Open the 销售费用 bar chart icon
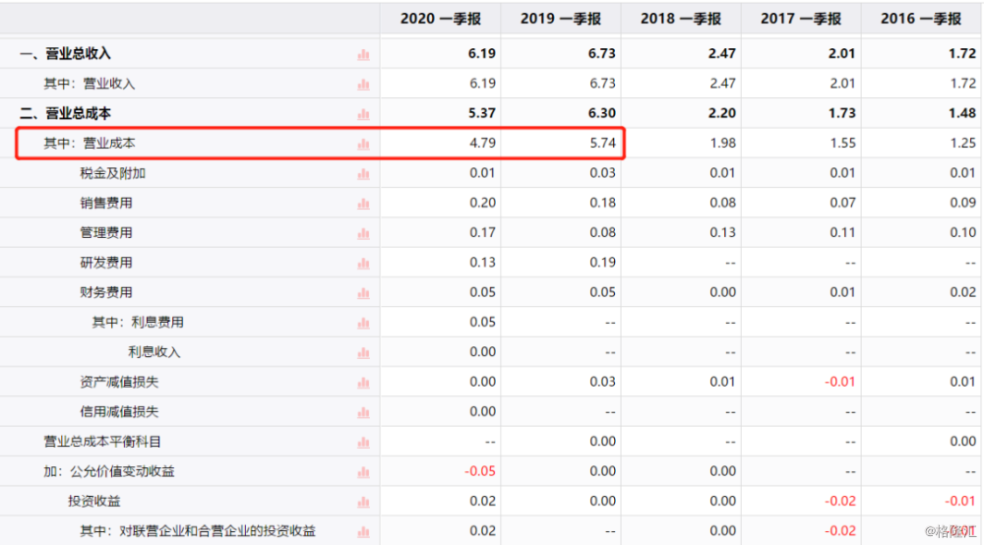984x545 pixels. point(363,204)
